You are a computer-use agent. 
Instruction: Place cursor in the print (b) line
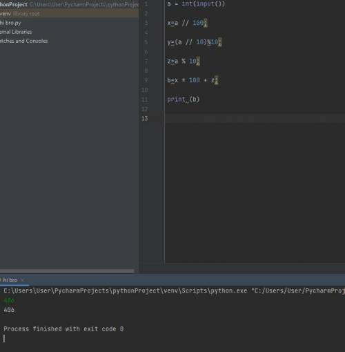[x=183, y=100]
